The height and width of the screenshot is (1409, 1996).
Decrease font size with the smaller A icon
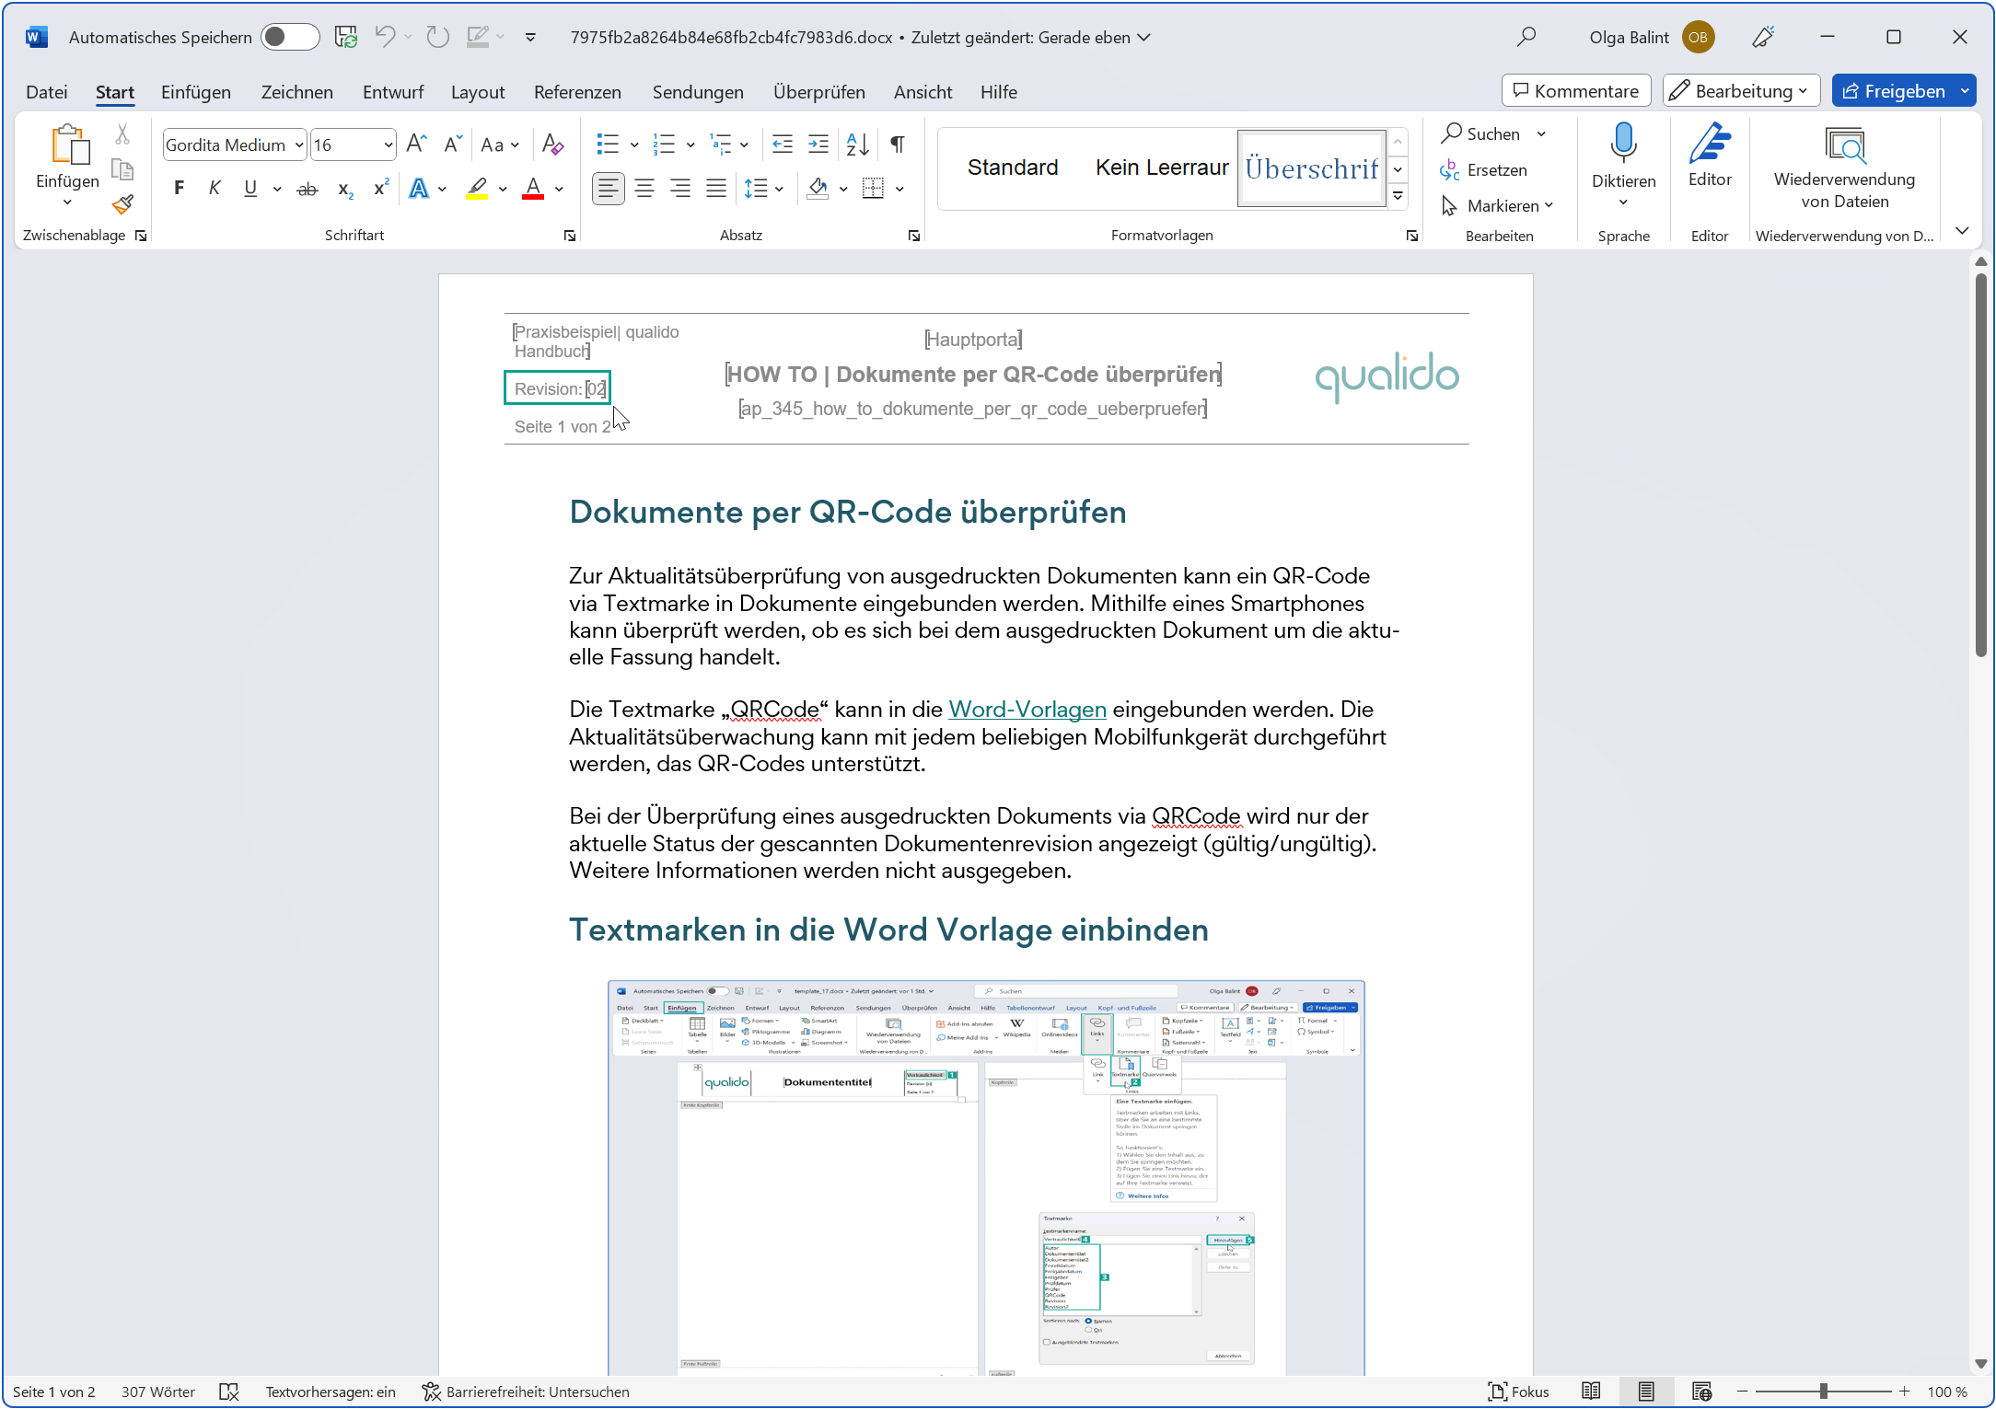click(452, 144)
